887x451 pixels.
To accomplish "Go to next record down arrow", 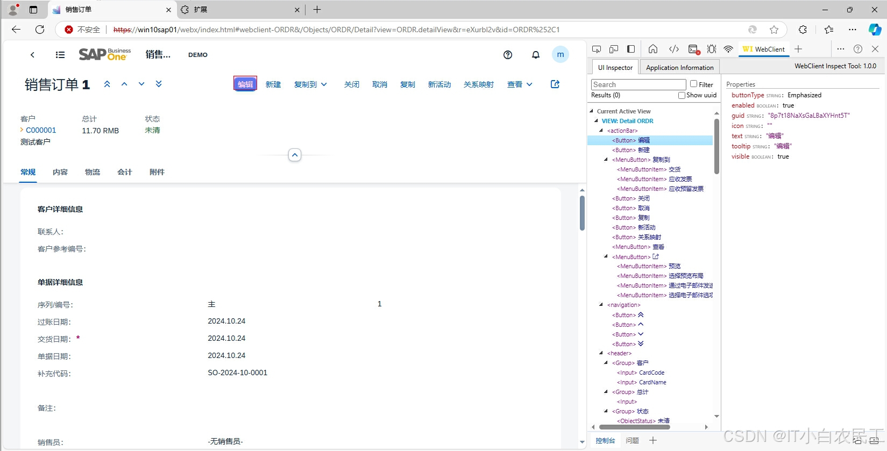I will (x=141, y=84).
